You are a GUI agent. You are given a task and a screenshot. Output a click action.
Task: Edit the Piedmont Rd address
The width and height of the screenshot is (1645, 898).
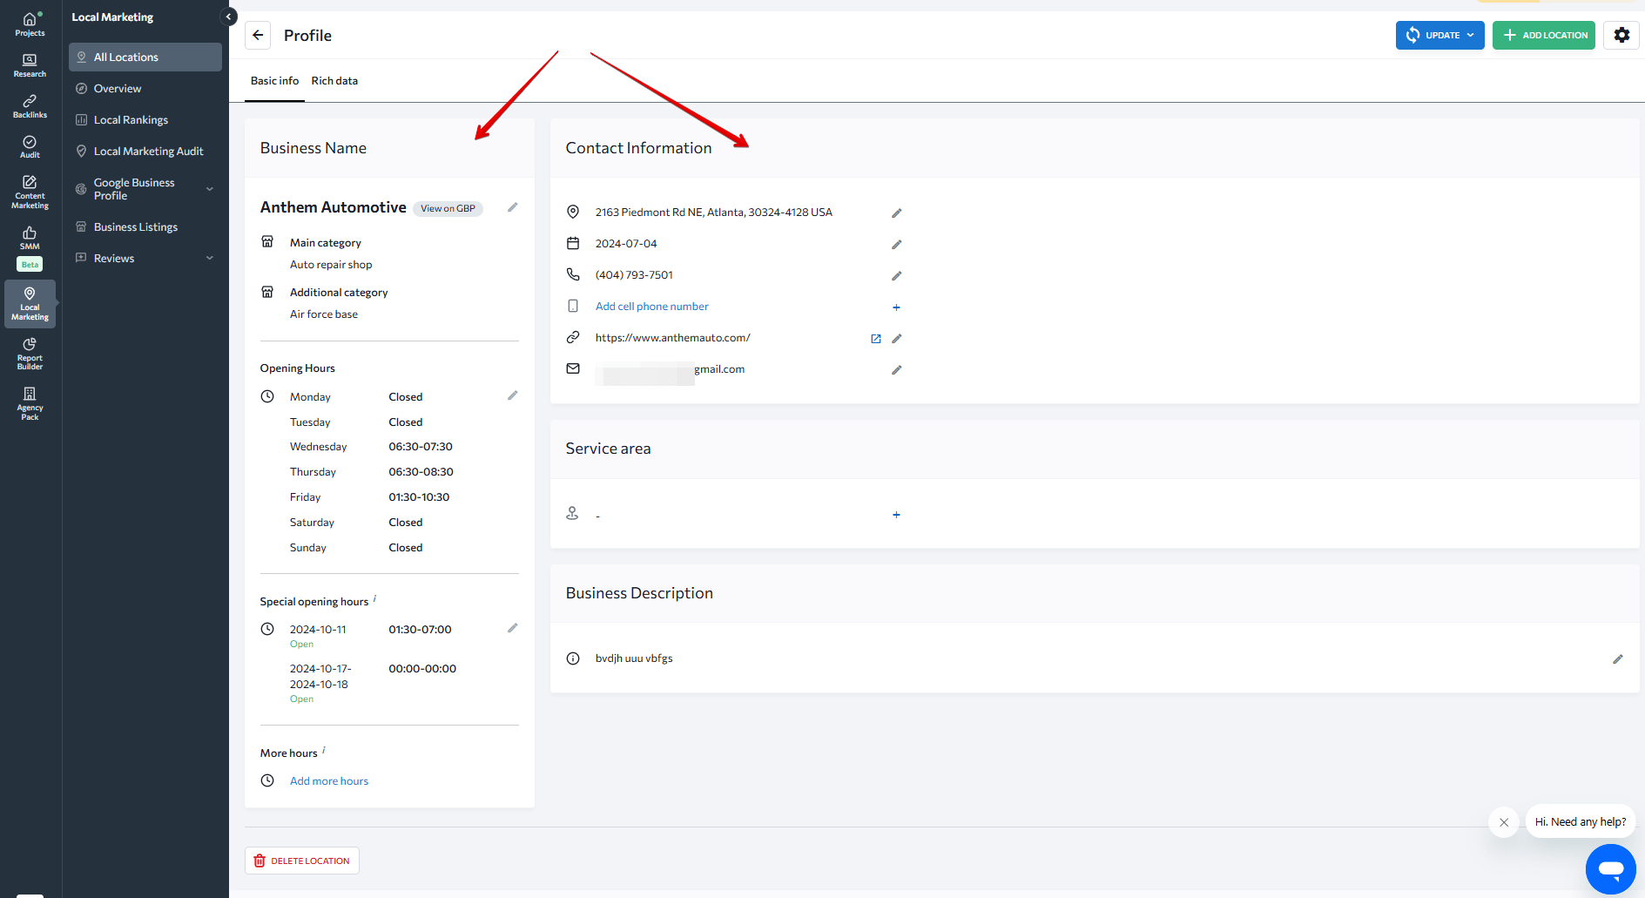[897, 213]
